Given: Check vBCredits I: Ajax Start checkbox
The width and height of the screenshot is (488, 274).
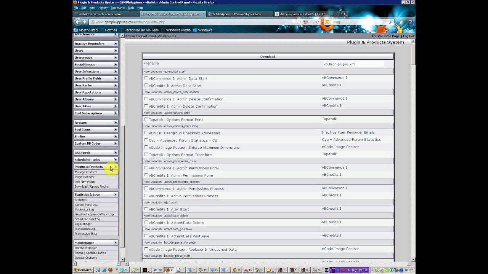Looking at the screenshot, I should 146,209.
